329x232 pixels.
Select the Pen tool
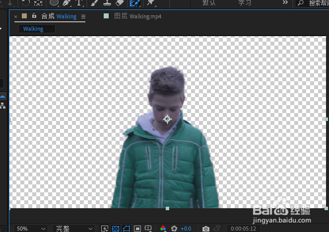pyautogui.click(x=66, y=2)
